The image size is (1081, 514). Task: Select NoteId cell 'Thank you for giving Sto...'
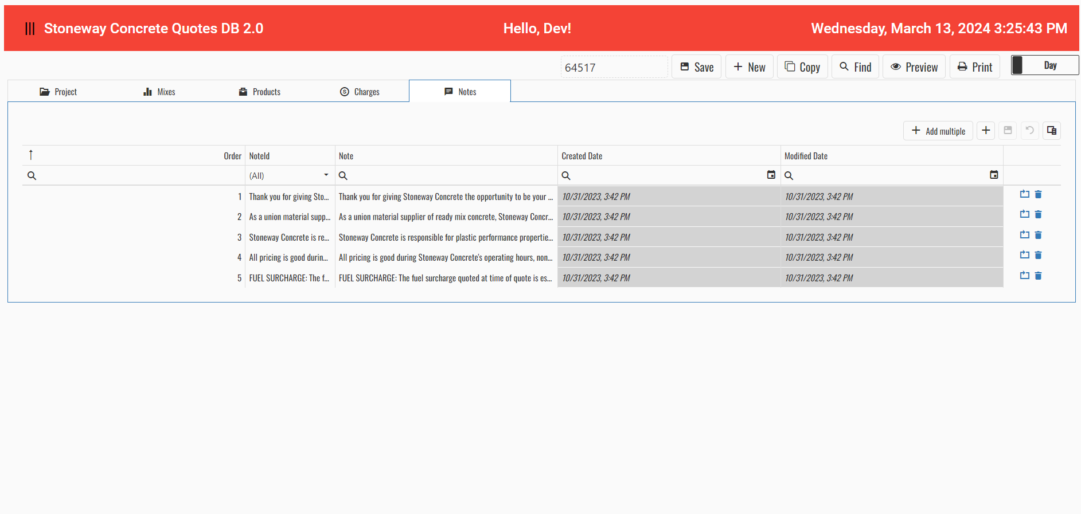(x=290, y=197)
